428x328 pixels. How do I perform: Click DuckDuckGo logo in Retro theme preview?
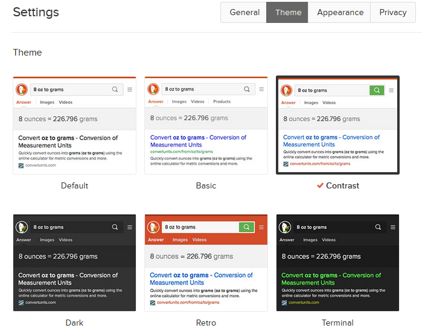(x=153, y=227)
